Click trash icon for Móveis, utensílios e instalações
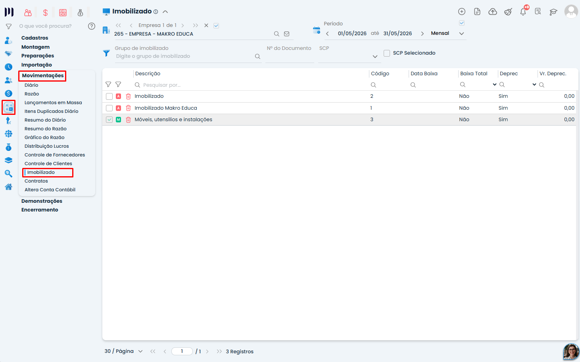 128,120
